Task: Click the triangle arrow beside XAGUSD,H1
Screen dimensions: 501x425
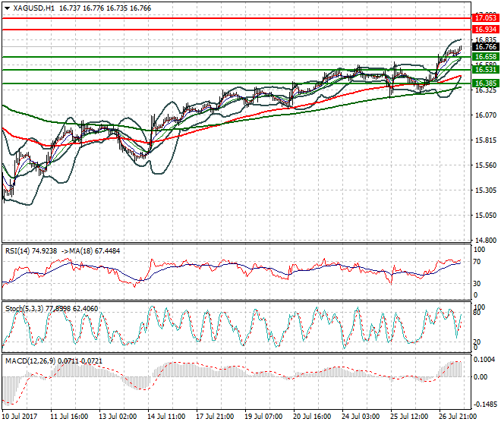Action: 7,8
